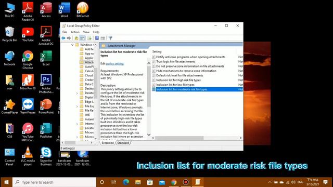Screen dimensions: 333x187
Task: Switch to the Extended tab
Action: click(108, 143)
